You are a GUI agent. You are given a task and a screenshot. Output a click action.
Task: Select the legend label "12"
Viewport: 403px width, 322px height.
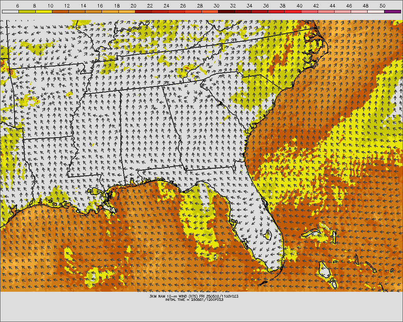(67, 6)
